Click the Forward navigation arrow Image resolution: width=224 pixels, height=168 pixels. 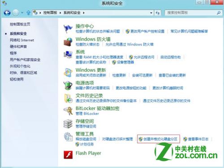click(15, 13)
